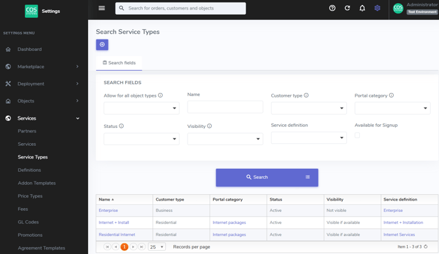439x254 pixels.
Task: Click the Deployment tools icon
Action: pyautogui.click(x=8, y=83)
